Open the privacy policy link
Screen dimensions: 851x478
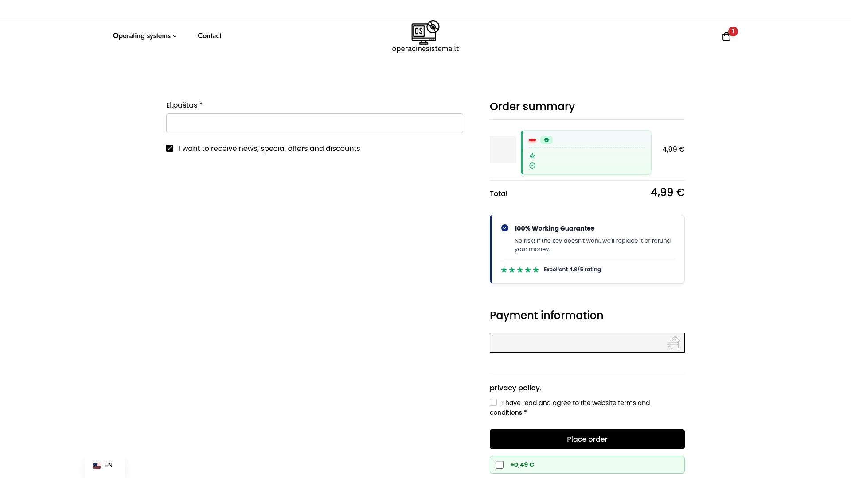tap(514, 388)
